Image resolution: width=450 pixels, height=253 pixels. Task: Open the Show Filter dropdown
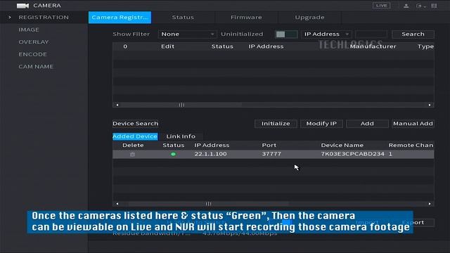tap(188, 34)
